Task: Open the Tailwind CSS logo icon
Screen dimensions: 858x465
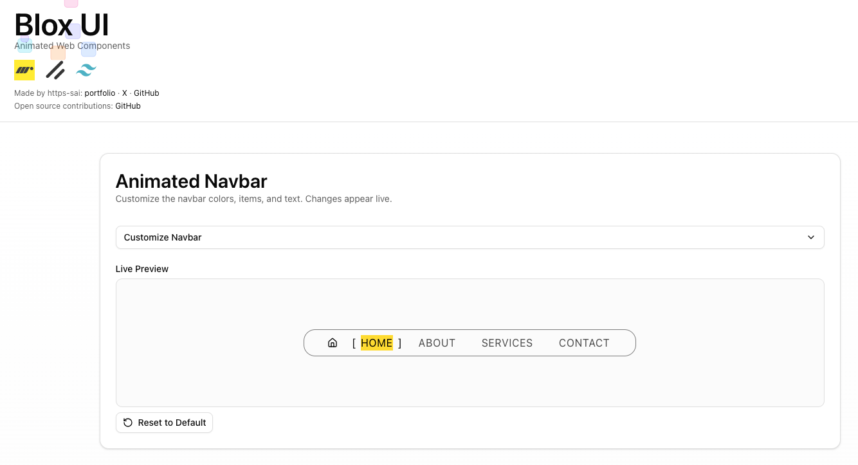Action: pos(86,69)
